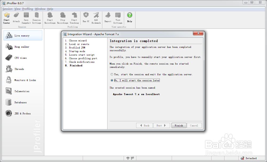Click the 'Integration is completed' heading

pos(134,41)
